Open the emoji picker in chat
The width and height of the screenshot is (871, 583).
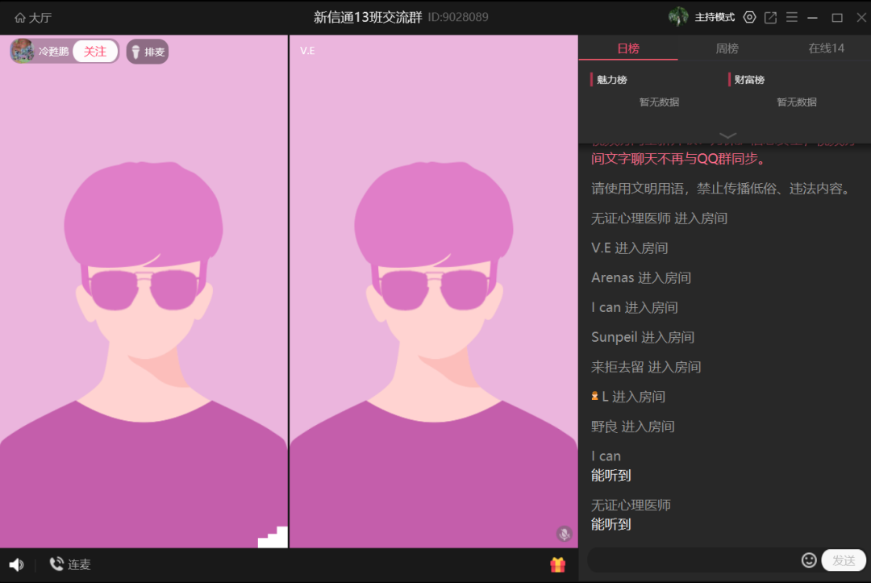(x=809, y=560)
